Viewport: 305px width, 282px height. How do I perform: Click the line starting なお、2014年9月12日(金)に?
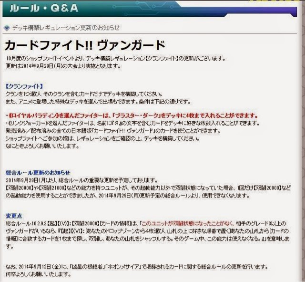[137, 267]
